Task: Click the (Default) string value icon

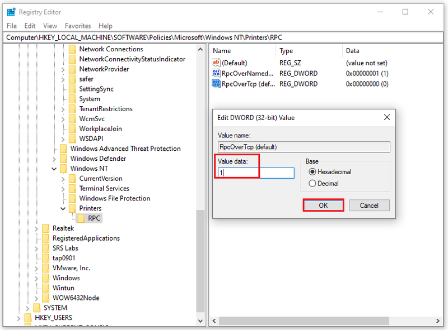Action: tap(216, 63)
